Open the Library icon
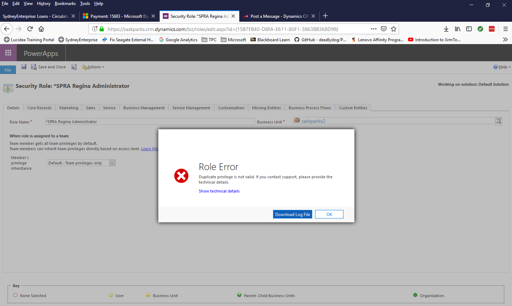Screen dimensions: 512x306 click(x=458, y=29)
